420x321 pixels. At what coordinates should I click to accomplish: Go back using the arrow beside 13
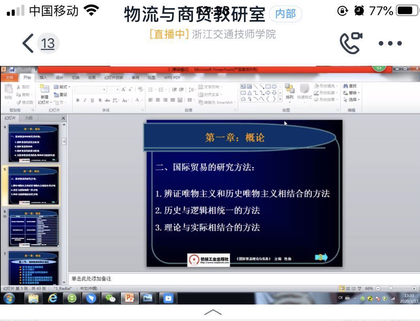[29, 43]
